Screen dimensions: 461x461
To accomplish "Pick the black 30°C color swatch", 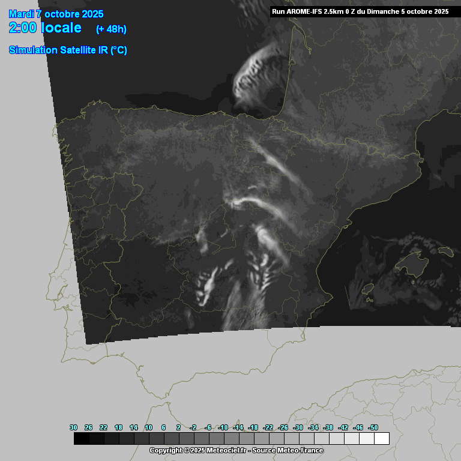I will point(82,438).
